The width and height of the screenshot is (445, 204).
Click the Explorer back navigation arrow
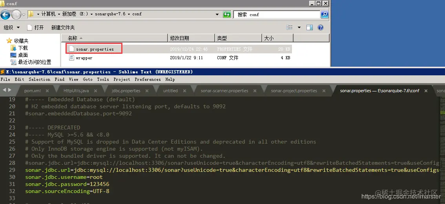pos(5,15)
